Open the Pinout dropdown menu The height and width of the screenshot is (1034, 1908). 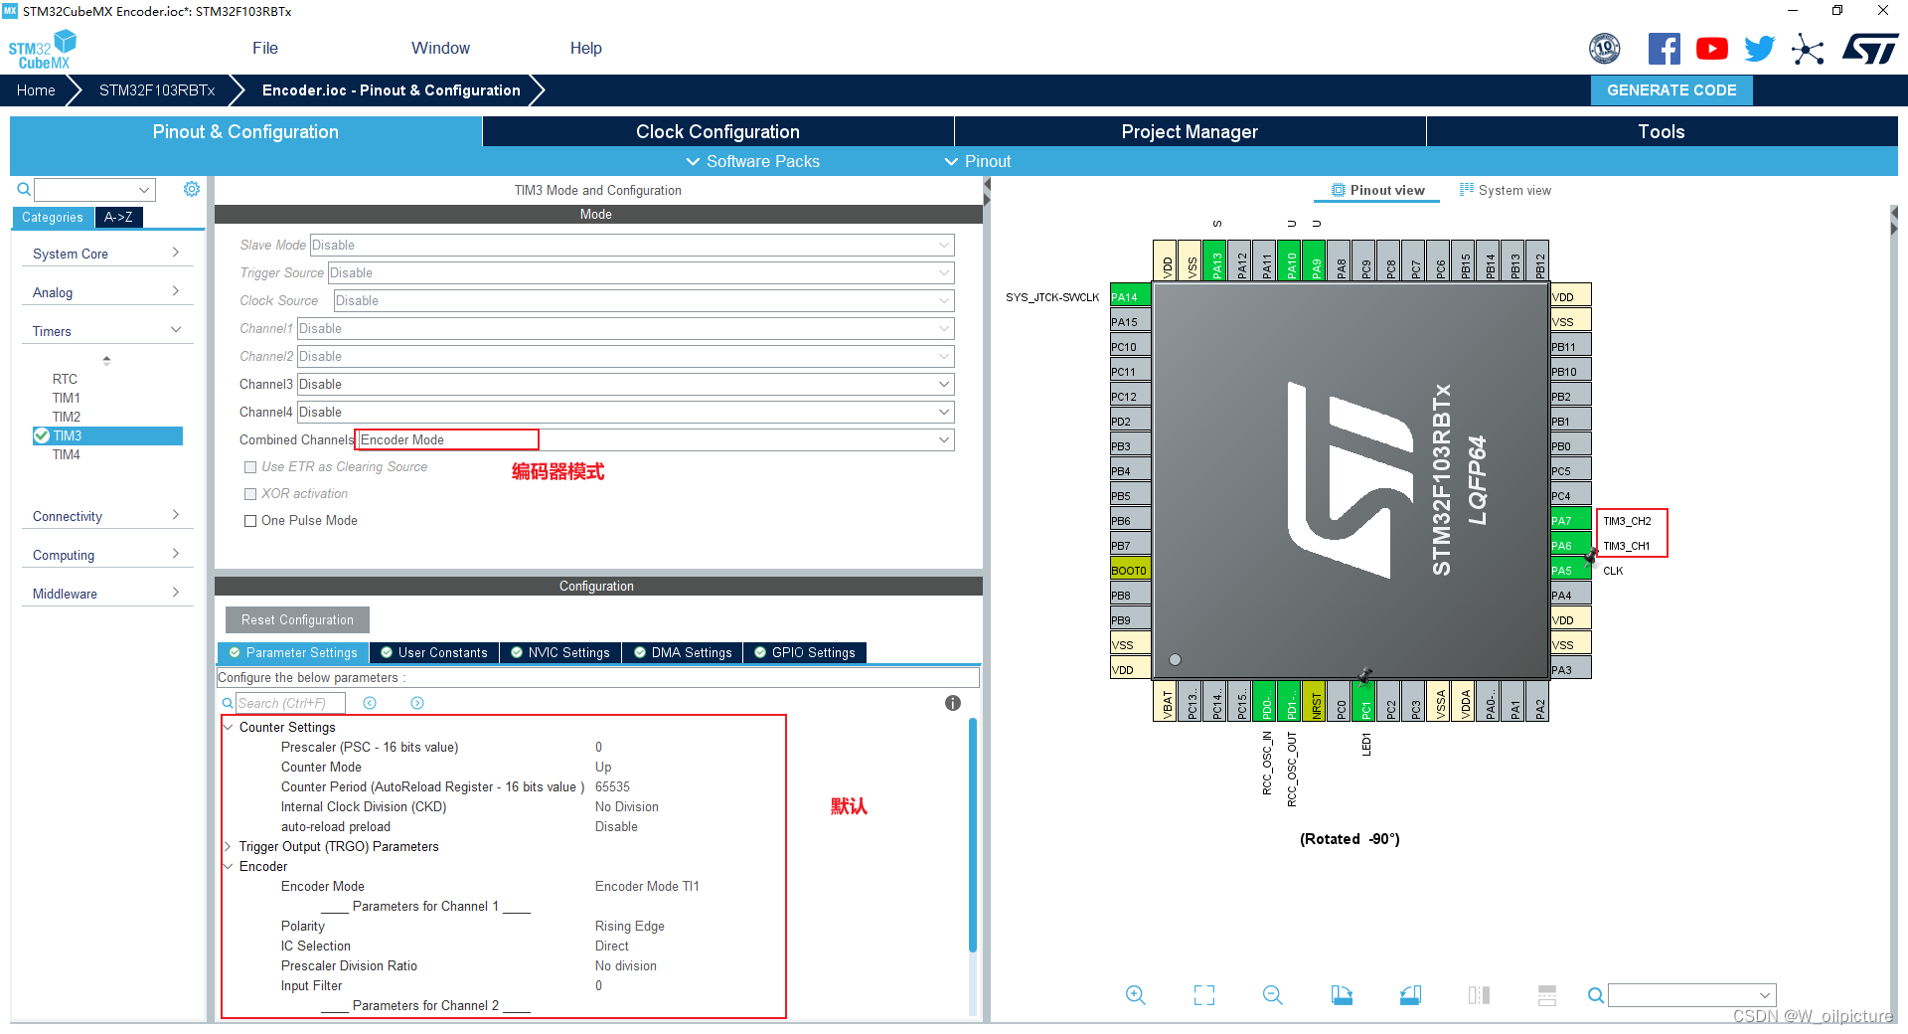[x=978, y=161]
